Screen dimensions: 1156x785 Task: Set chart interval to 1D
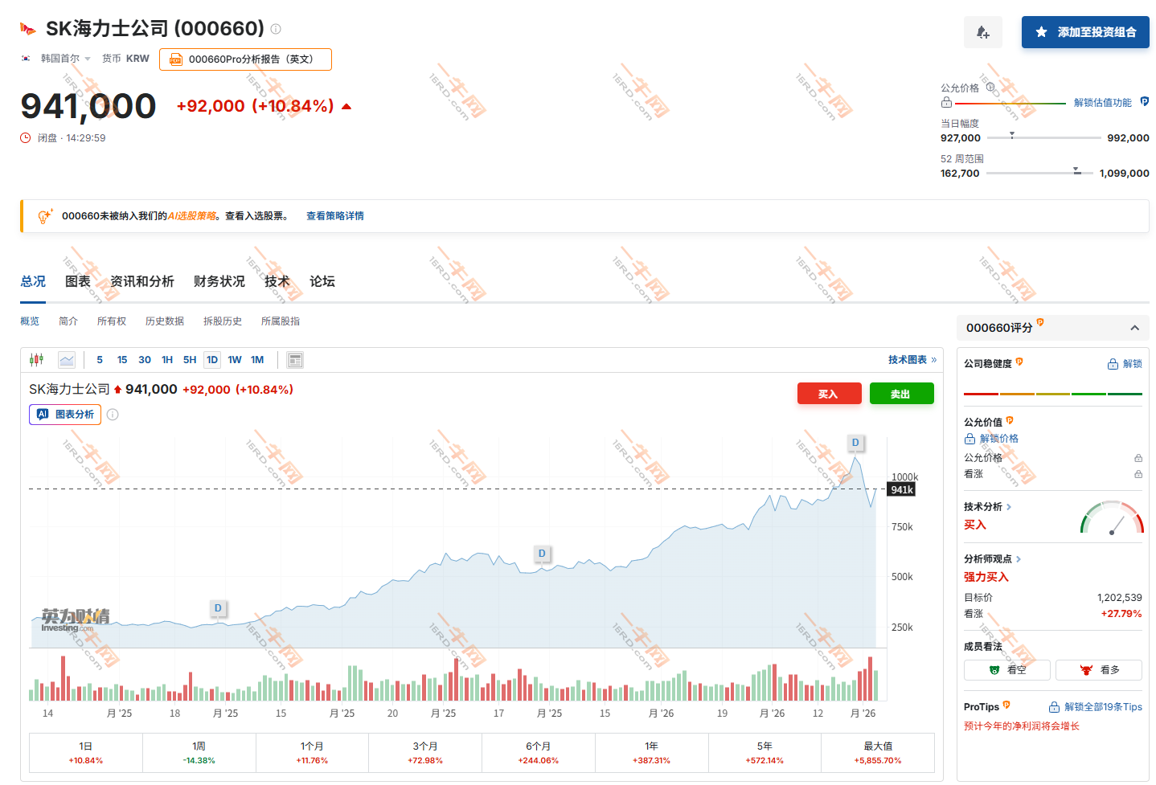212,360
